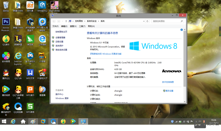Click the help question mark icon
Viewport: 221px width, 131px height.
point(182,30)
